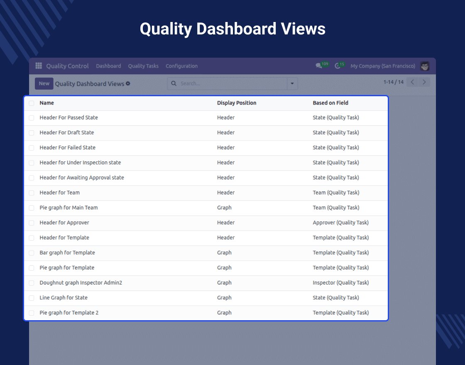Check the Line Graph for State row
The height and width of the screenshot is (365, 465).
tap(32, 298)
